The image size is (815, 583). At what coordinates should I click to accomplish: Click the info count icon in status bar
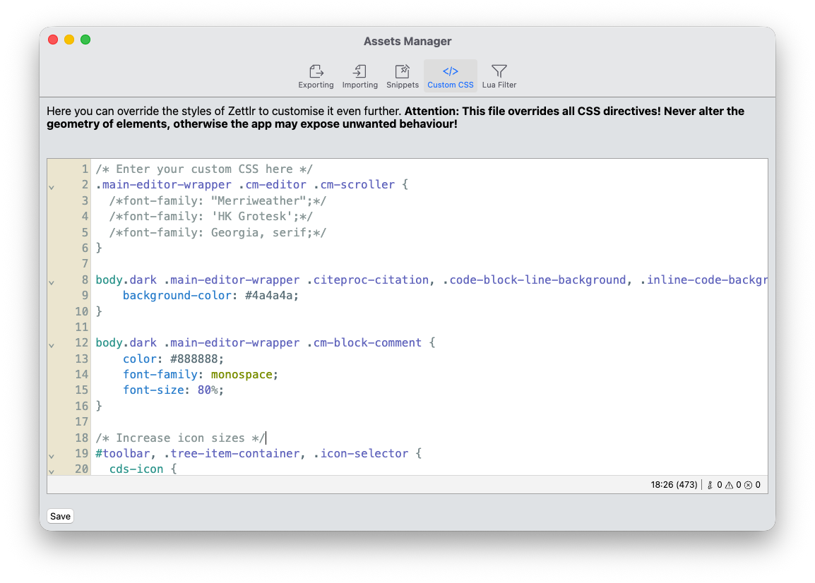click(711, 485)
